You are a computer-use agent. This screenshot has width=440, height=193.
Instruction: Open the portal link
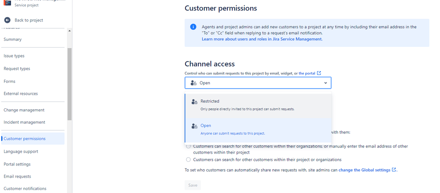pos(307,73)
